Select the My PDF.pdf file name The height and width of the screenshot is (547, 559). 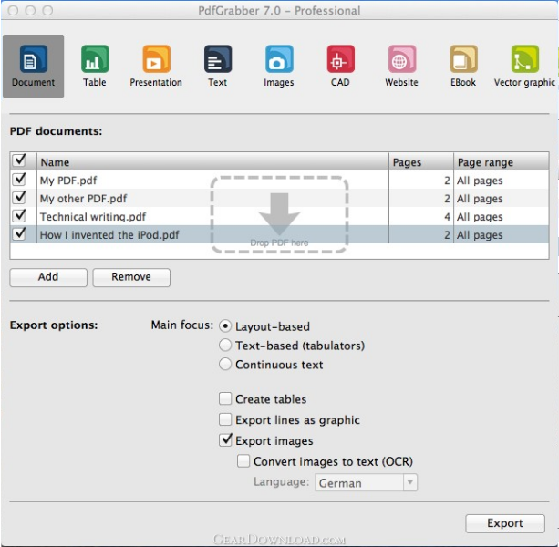tap(68, 181)
